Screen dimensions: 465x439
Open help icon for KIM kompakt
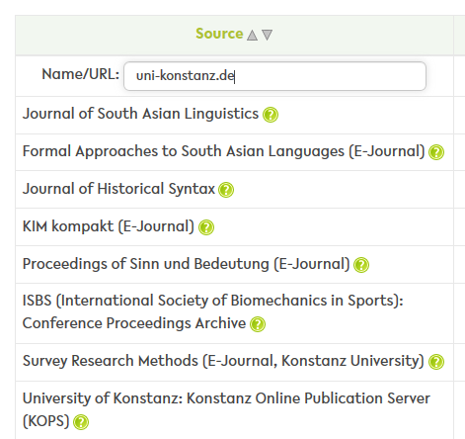coord(206,227)
